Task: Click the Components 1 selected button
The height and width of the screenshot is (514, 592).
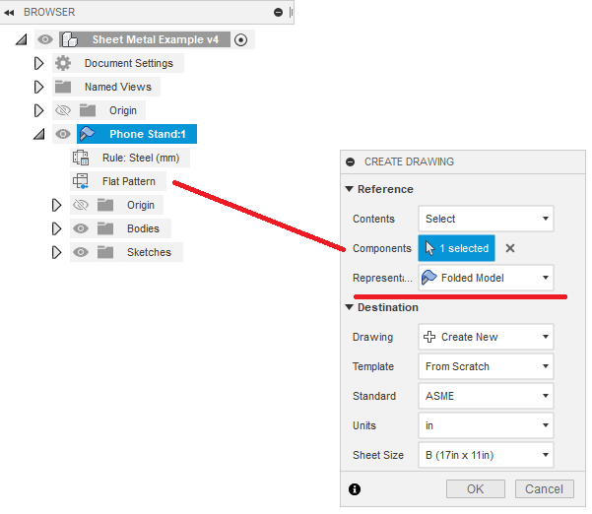Action: [x=456, y=248]
